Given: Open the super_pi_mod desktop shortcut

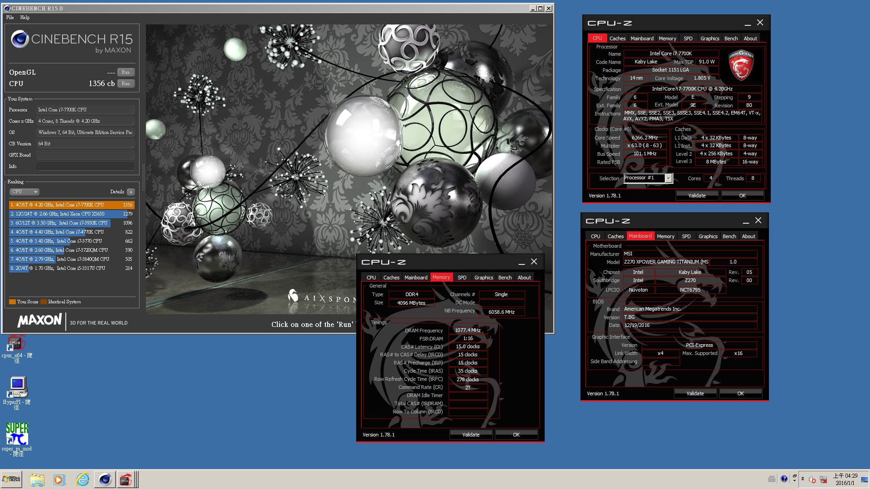Looking at the screenshot, I should tap(17, 439).
